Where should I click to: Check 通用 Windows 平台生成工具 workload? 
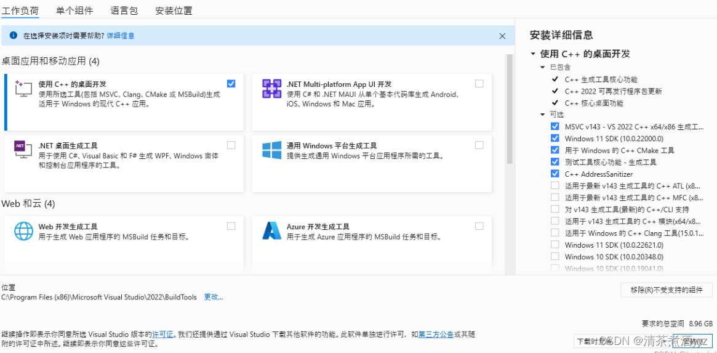tap(479, 145)
